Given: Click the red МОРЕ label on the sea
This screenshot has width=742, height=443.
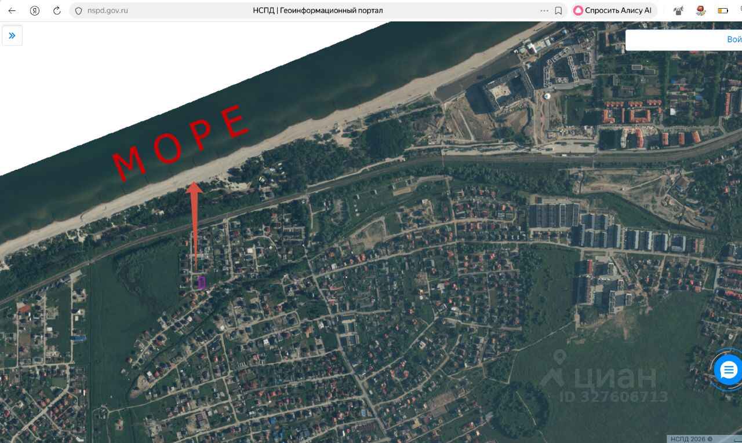Looking at the screenshot, I should [x=180, y=142].
